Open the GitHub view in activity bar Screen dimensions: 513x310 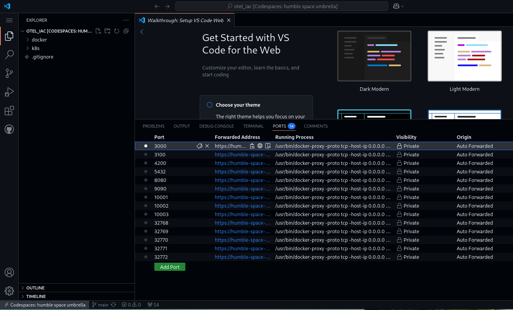click(9, 129)
